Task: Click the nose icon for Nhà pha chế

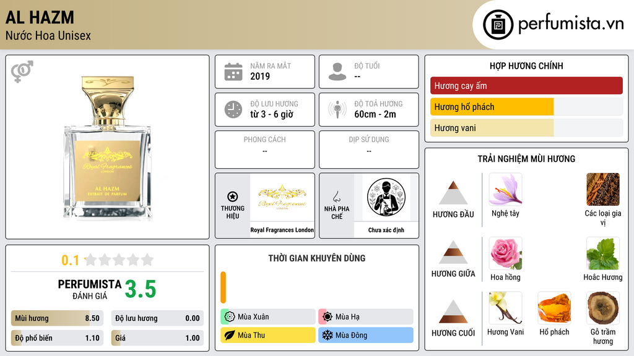Action: click(336, 197)
